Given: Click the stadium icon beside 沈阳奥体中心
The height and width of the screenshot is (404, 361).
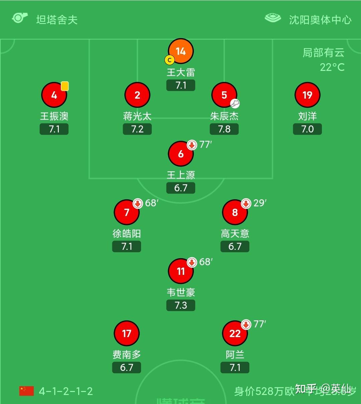Looking at the screenshot, I should tap(273, 18).
